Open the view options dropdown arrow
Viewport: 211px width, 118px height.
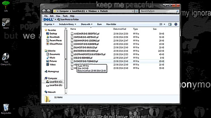click(164, 24)
